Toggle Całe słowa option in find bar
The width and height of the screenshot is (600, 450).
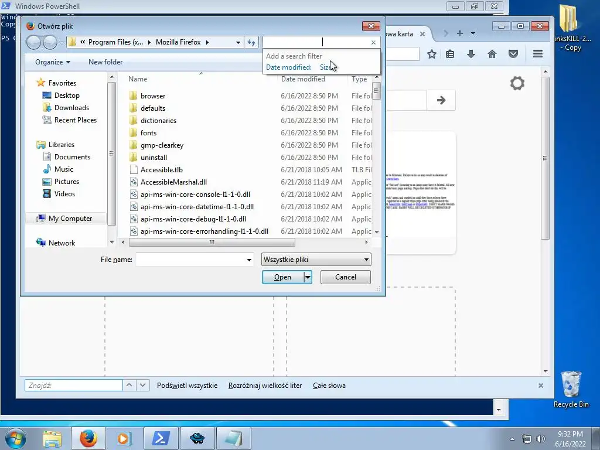point(329,386)
